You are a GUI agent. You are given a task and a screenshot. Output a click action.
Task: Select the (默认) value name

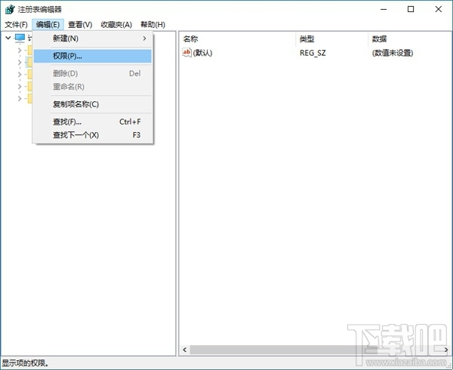(x=202, y=53)
